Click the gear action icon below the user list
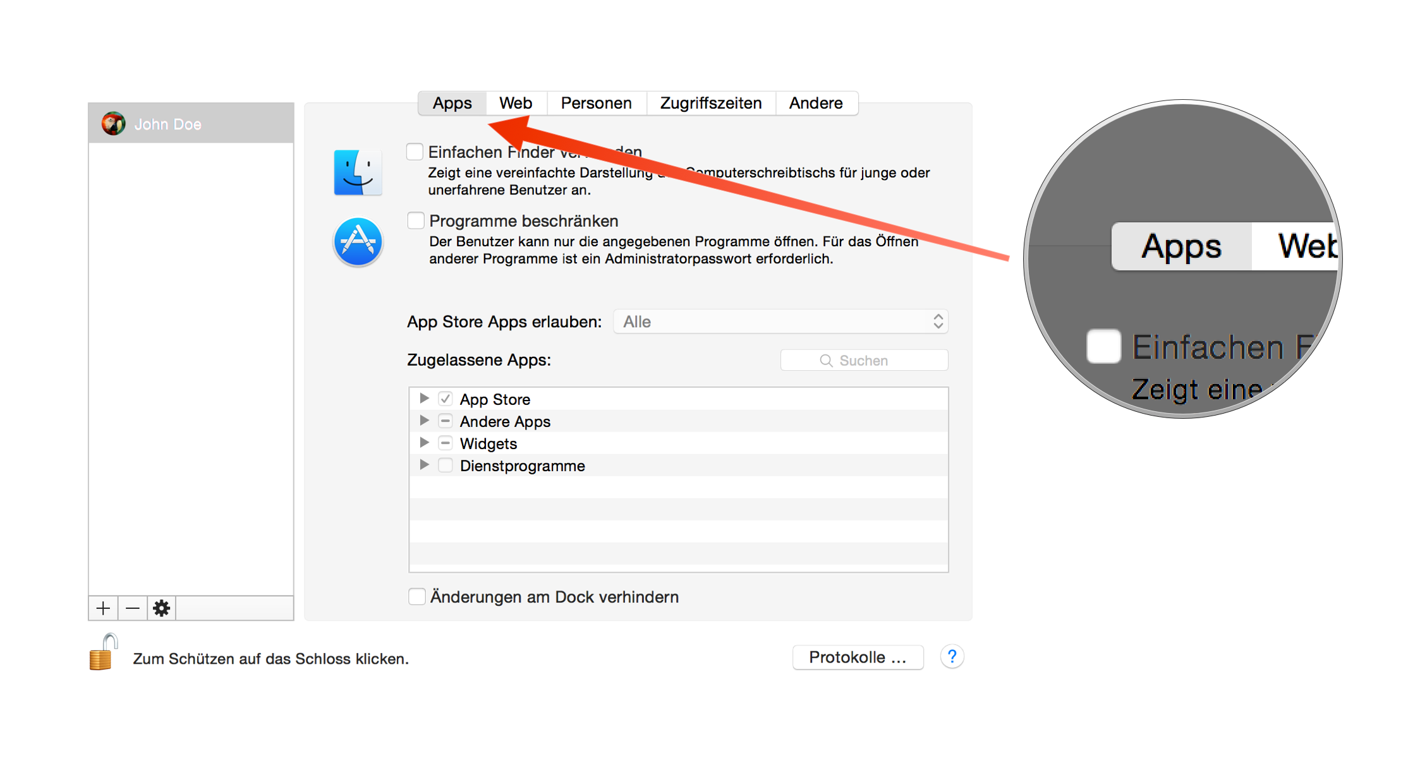The height and width of the screenshot is (758, 1408). [x=161, y=608]
